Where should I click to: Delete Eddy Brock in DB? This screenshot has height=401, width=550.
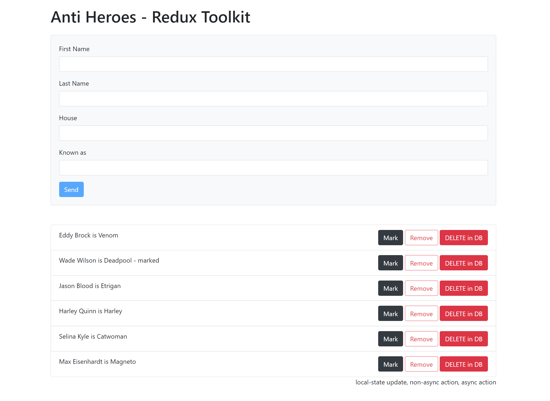coord(463,238)
